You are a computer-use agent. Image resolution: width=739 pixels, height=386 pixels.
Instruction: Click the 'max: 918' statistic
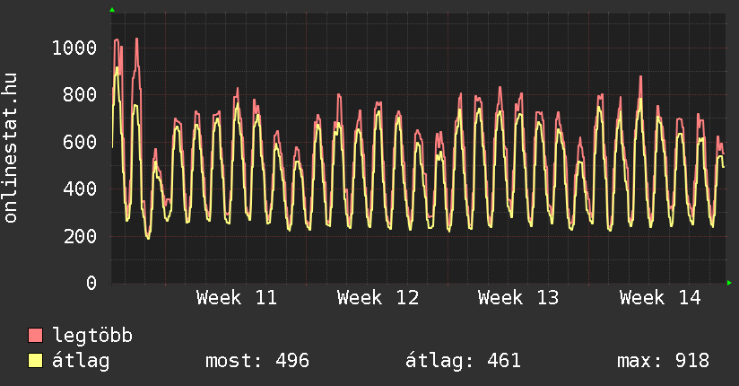[663, 361]
